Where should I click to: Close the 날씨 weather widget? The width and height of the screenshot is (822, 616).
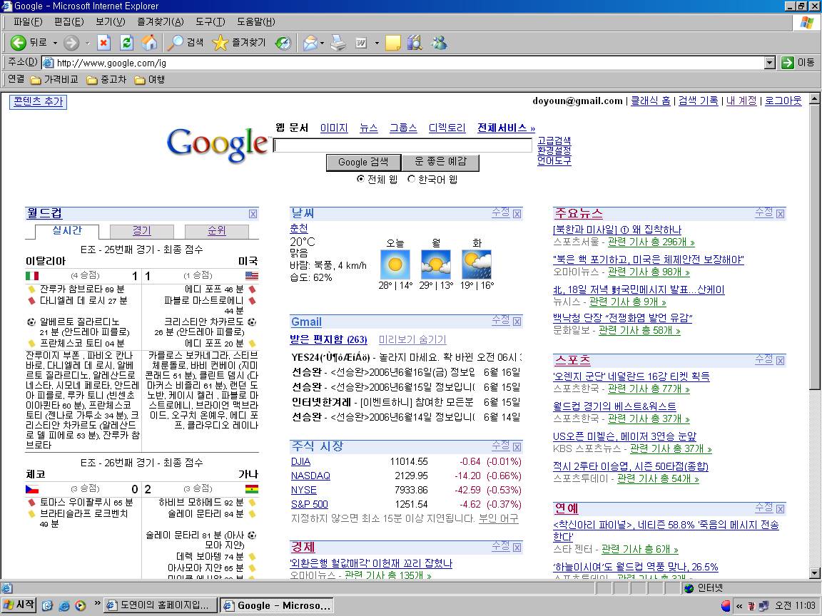[x=517, y=214]
